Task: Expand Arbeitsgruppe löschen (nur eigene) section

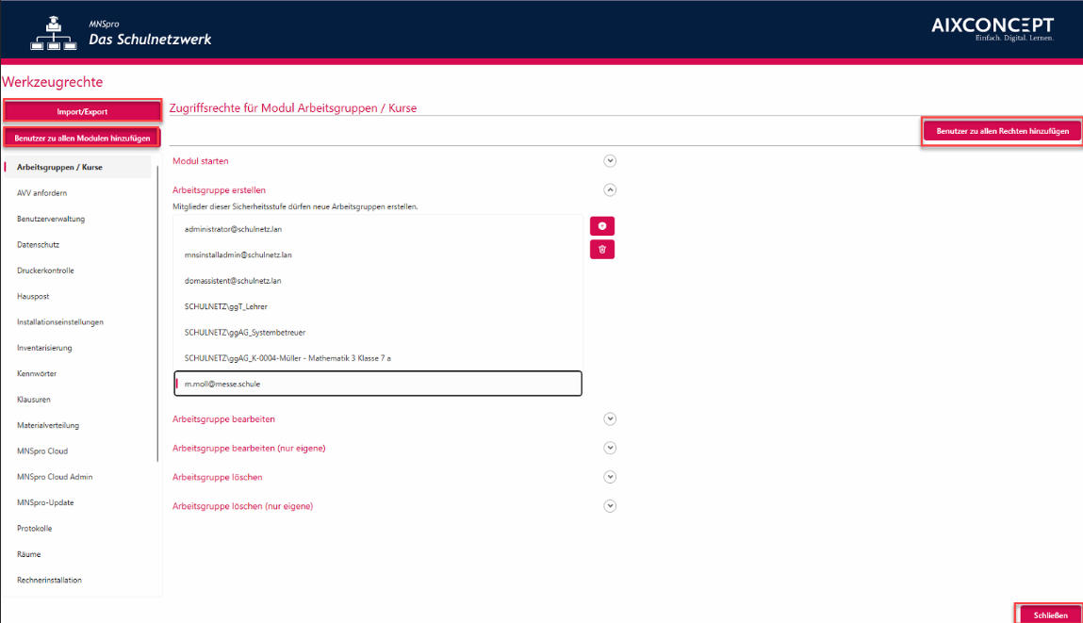Action: [x=610, y=506]
